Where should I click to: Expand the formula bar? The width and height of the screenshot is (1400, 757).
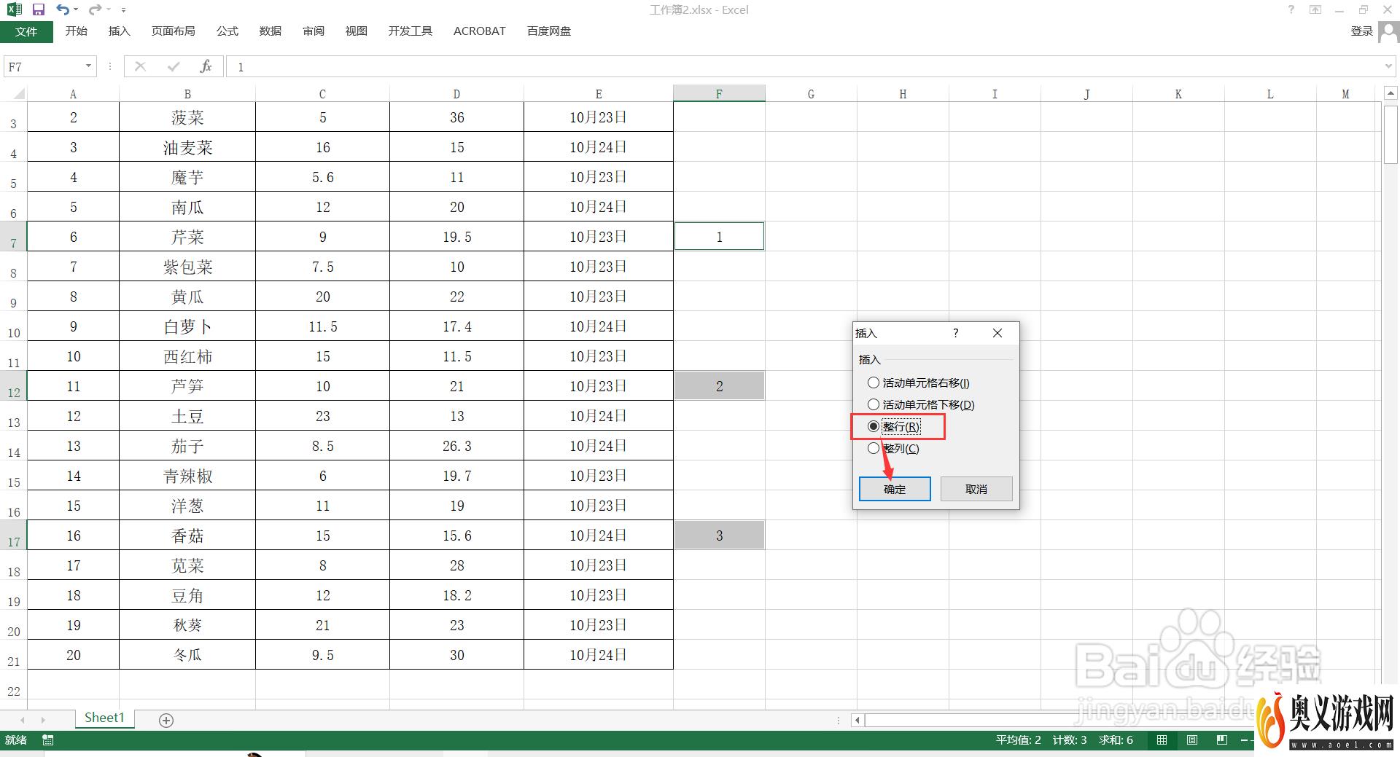[1388, 66]
